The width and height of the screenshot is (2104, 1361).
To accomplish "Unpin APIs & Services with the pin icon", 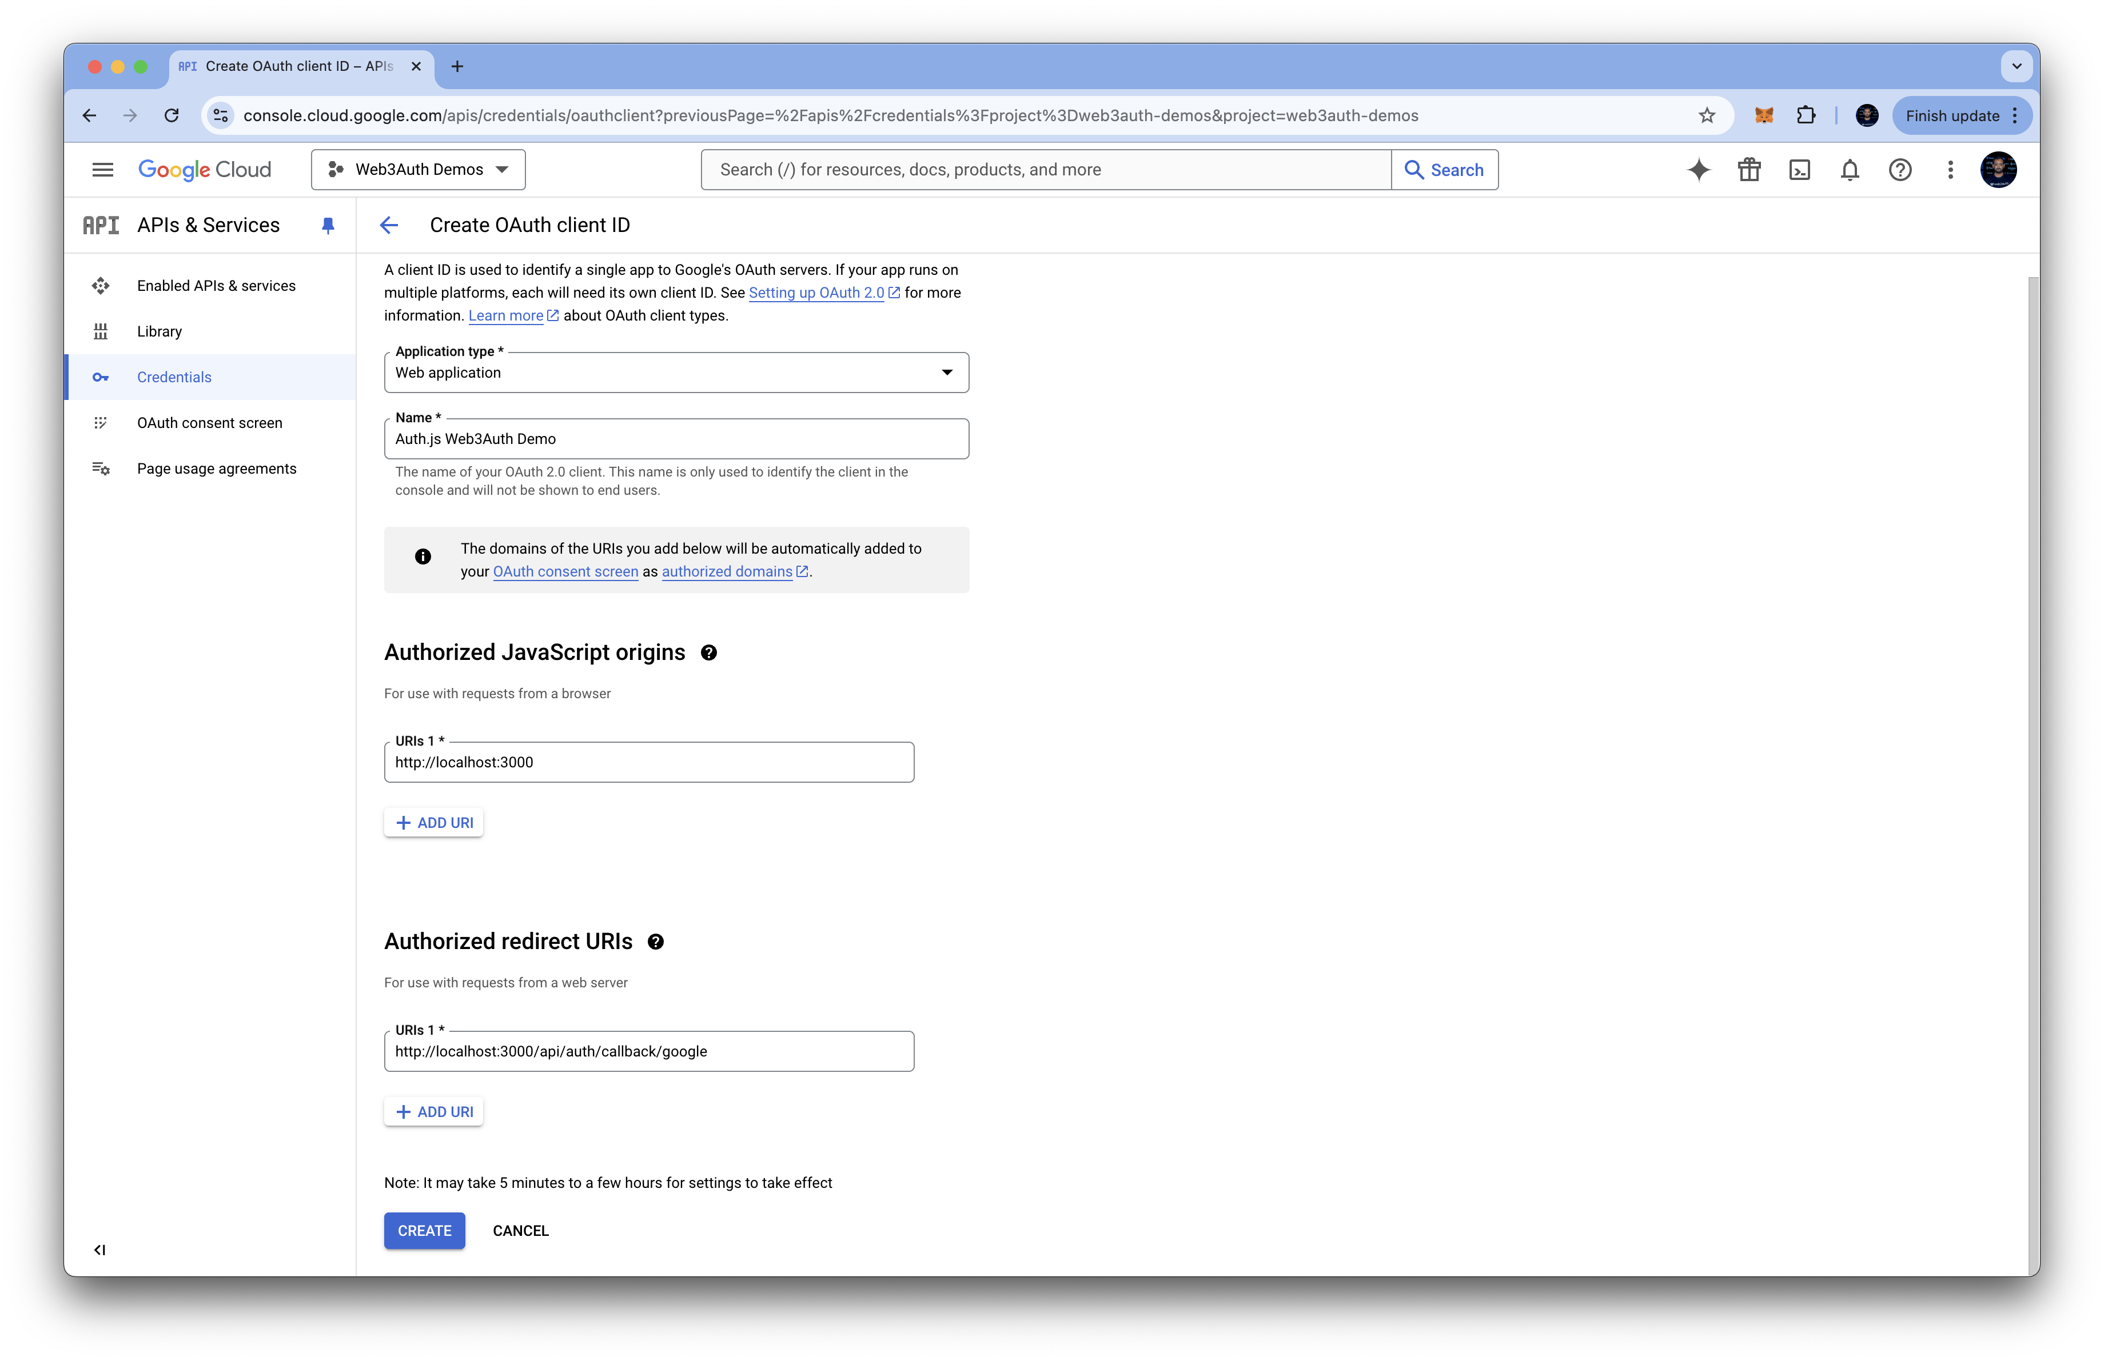I will [328, 225].
